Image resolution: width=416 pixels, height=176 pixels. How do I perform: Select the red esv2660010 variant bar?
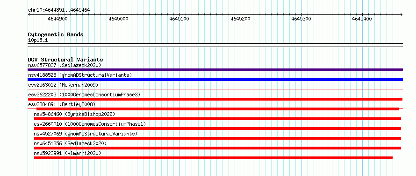(217, 129)
